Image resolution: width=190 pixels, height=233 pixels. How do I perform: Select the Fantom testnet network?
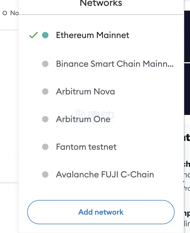[86, 147]
